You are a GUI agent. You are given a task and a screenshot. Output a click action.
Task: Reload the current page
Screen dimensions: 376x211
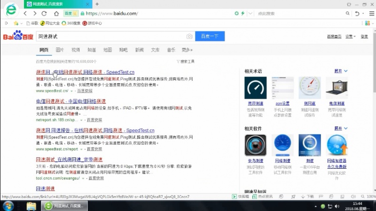pos(44,14)
